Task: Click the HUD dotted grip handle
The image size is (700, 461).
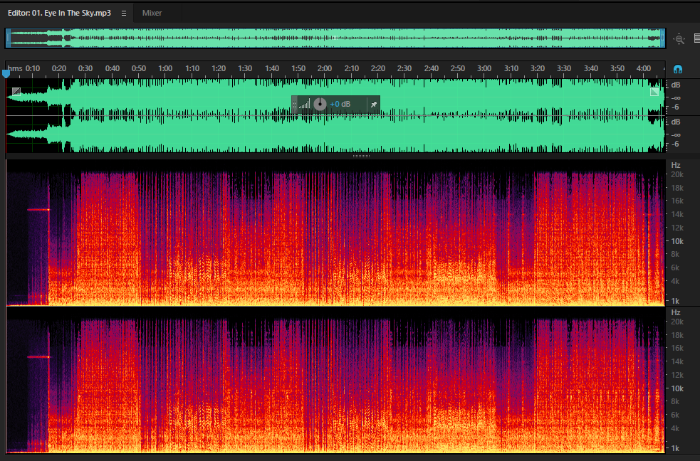Action: [294, 105]
